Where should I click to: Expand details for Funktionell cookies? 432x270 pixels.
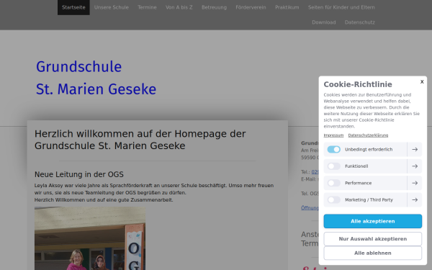coord(415,166)
